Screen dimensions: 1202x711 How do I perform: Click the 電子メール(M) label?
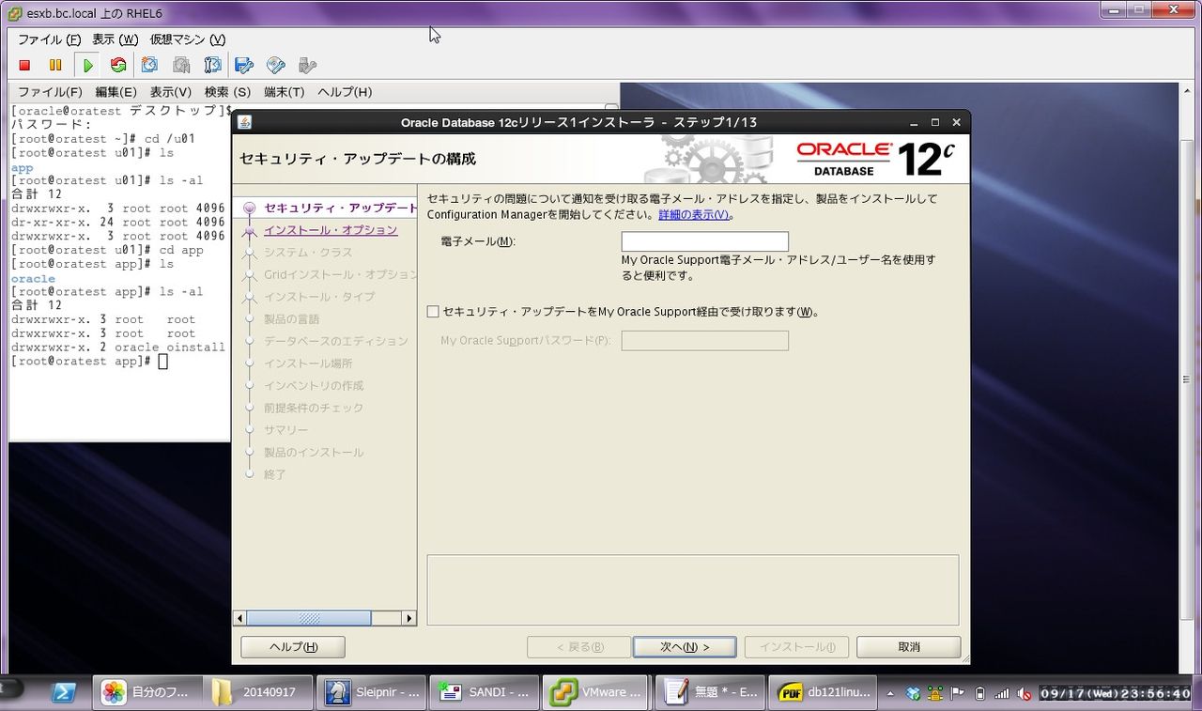click(x=478, y=241)
